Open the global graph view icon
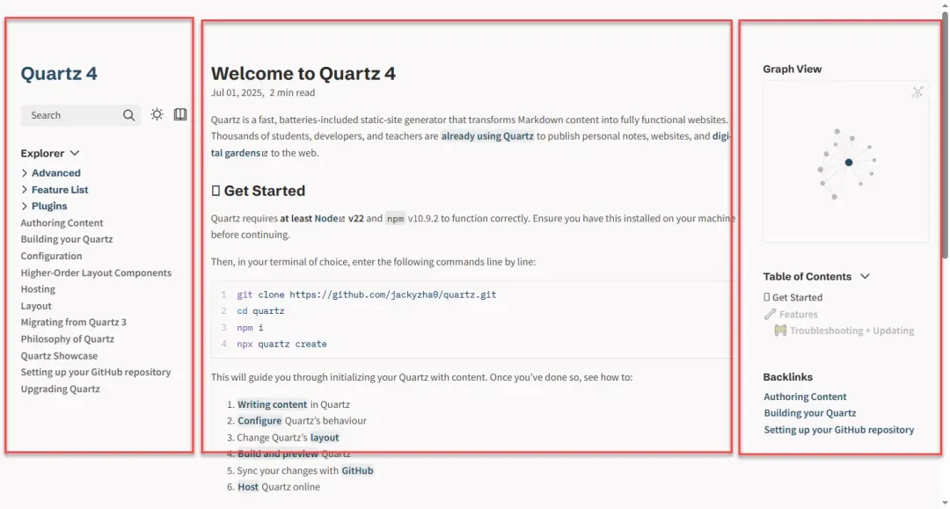Image resolution: width=950 pixels, height=509 pixels. tap(917, 92)
